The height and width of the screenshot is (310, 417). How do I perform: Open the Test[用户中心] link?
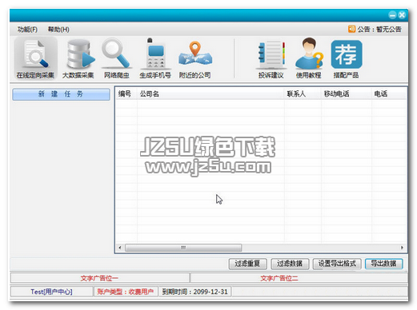[51, 292]
